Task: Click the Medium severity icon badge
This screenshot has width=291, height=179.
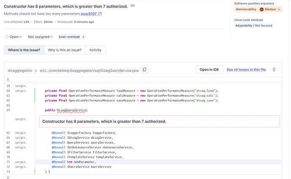Action: click(x=261, y=9)
